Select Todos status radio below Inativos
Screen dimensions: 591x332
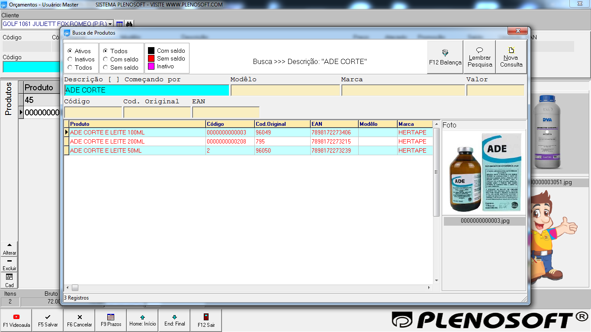pos(70,67)
